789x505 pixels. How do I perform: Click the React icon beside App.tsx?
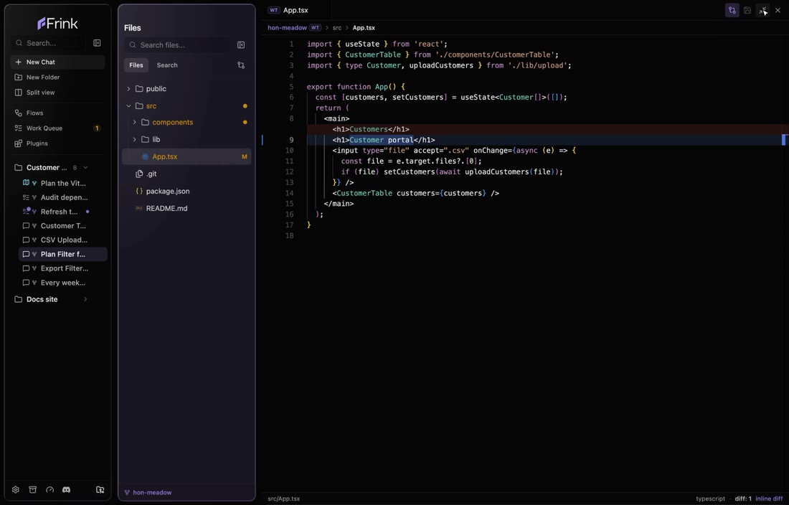point(145,157)
